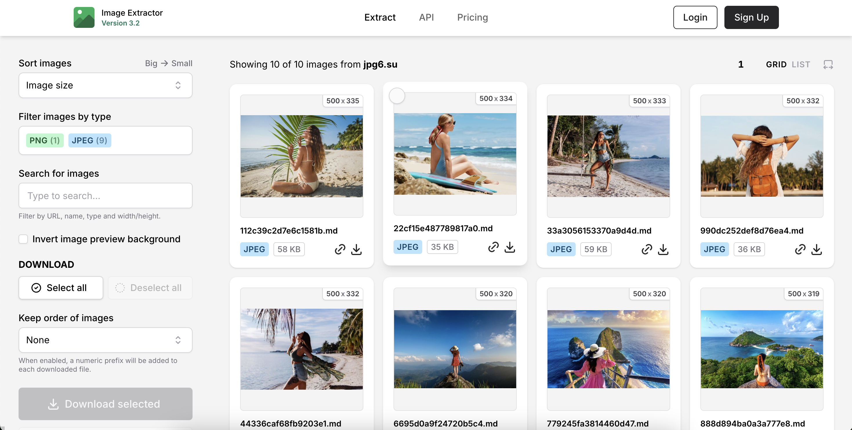Click the Select all button

click(x=61, y=288)
